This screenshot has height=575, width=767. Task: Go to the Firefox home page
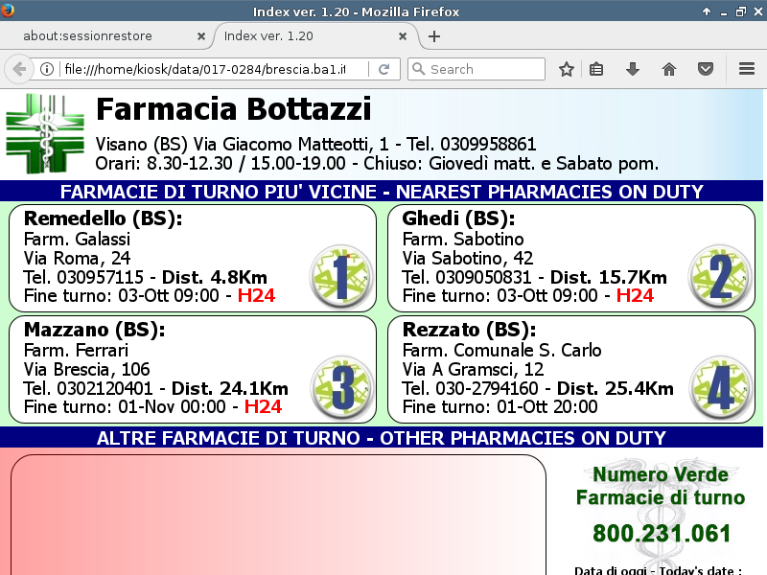pos(669,69)
